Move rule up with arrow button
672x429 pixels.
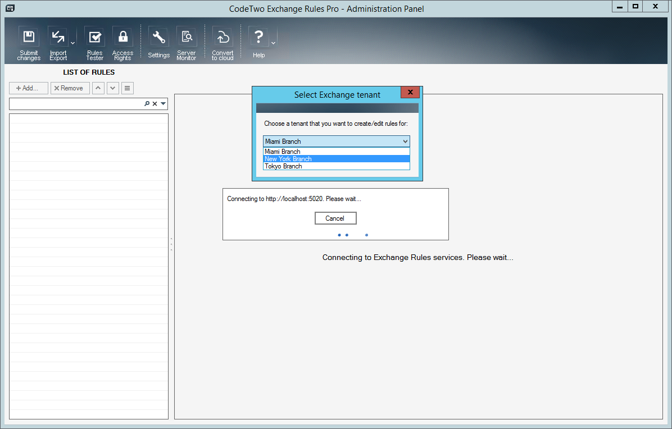click(x=98, y=88)
